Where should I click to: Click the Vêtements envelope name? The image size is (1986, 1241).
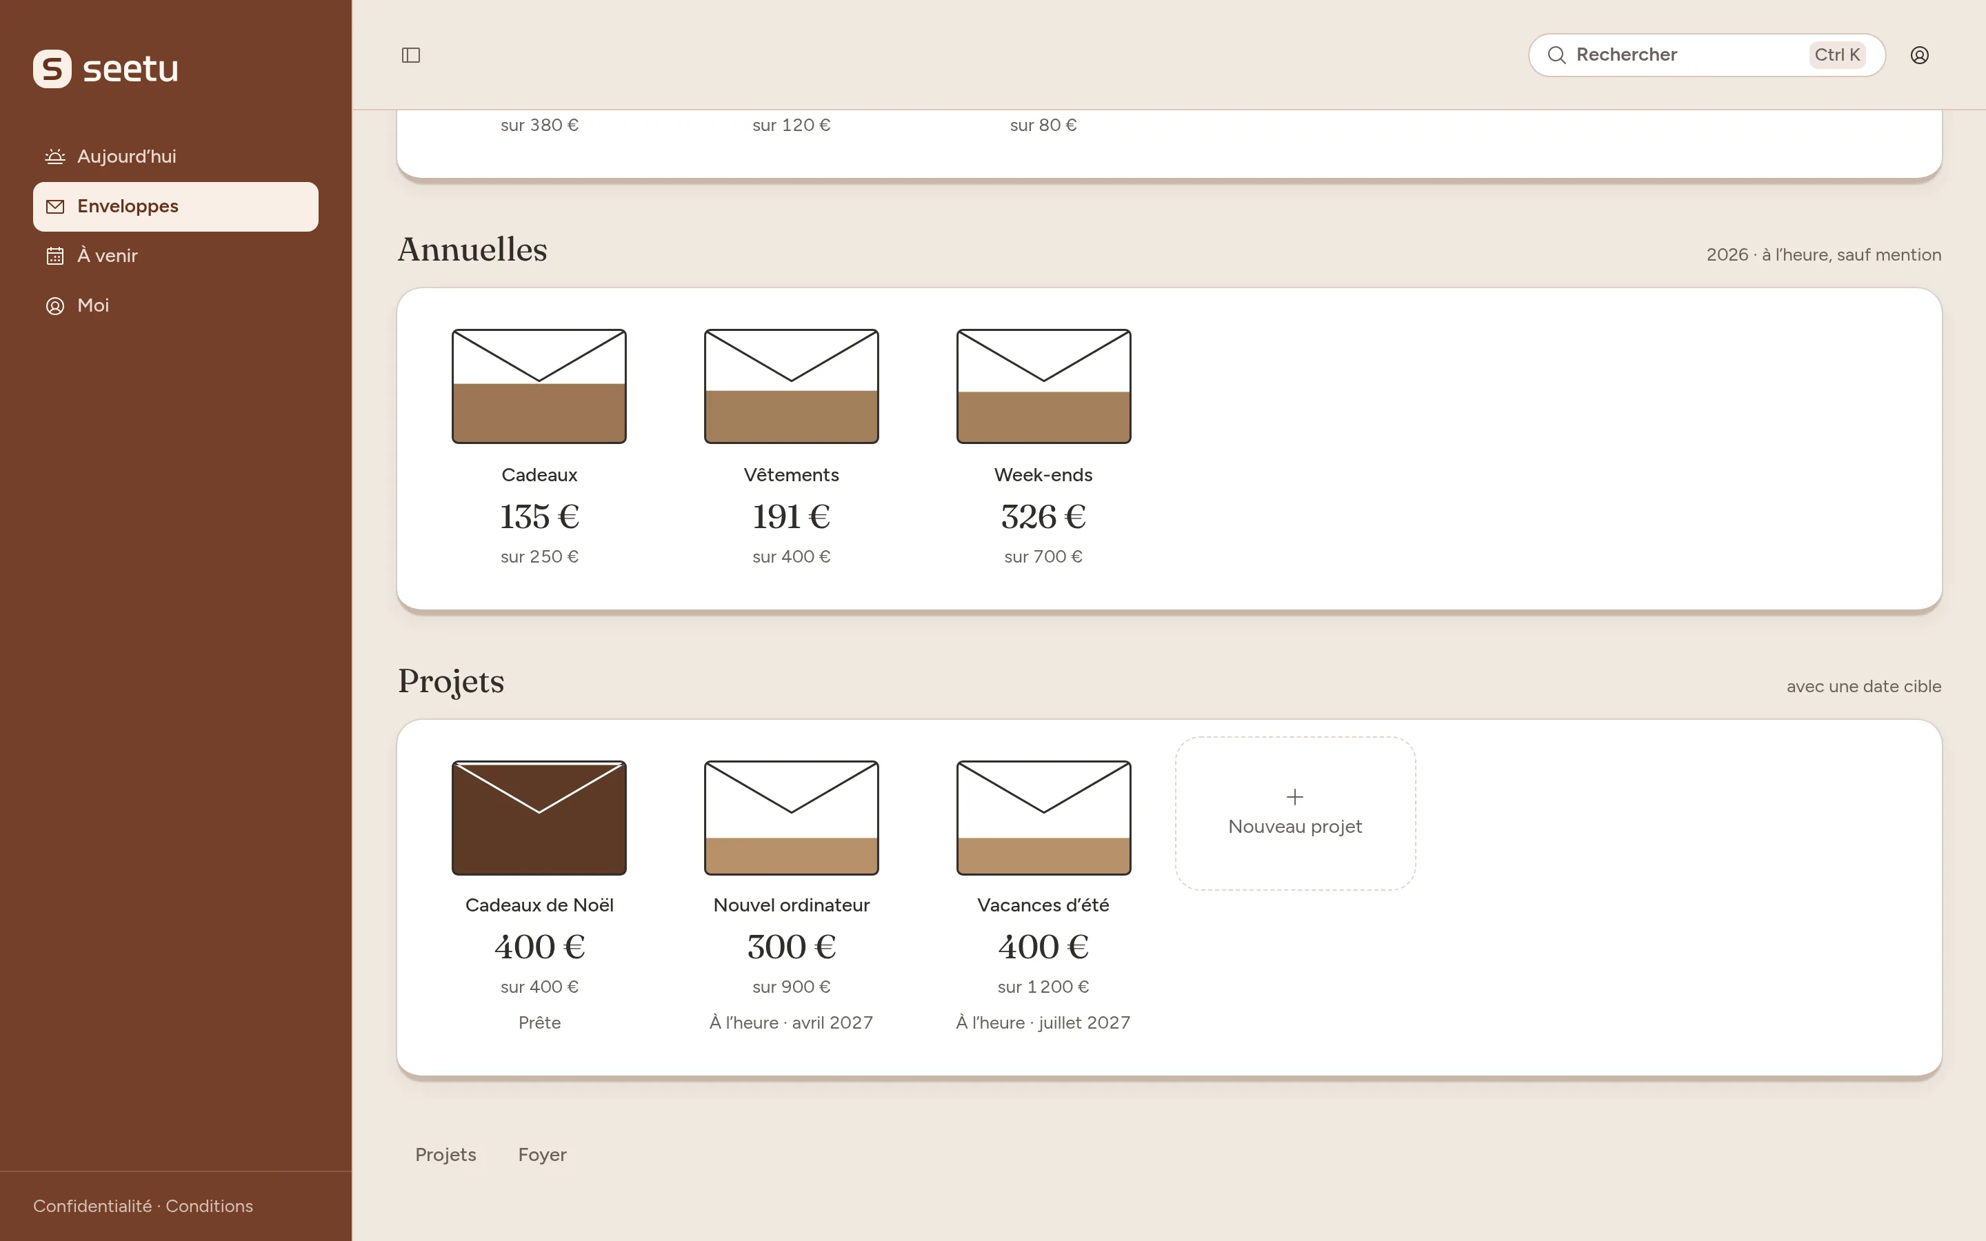(x=791, y=475)
